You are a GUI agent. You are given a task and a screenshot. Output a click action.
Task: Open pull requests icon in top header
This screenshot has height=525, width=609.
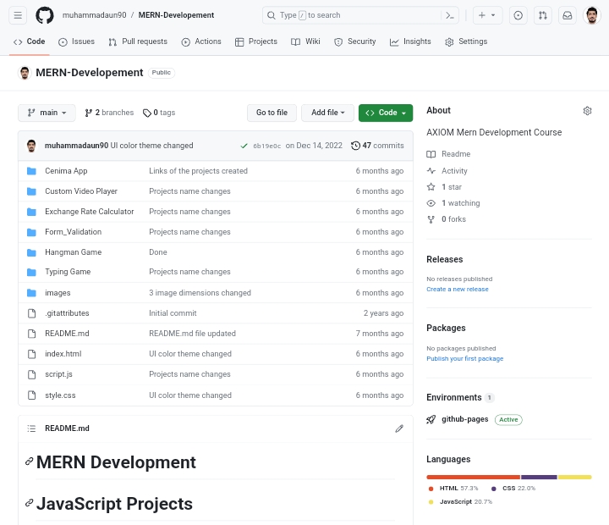click(542, 15)
